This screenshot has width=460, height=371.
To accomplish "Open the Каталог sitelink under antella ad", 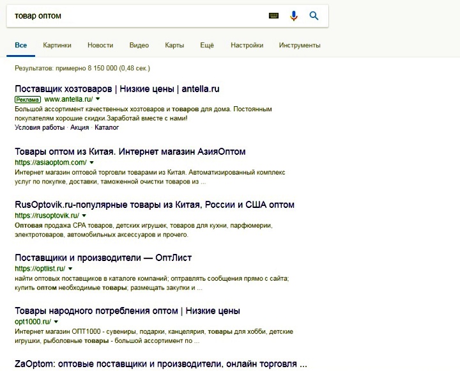I will tap(107, 127).
